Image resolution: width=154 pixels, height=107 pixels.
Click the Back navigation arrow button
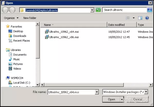click(x=6, y=10)
